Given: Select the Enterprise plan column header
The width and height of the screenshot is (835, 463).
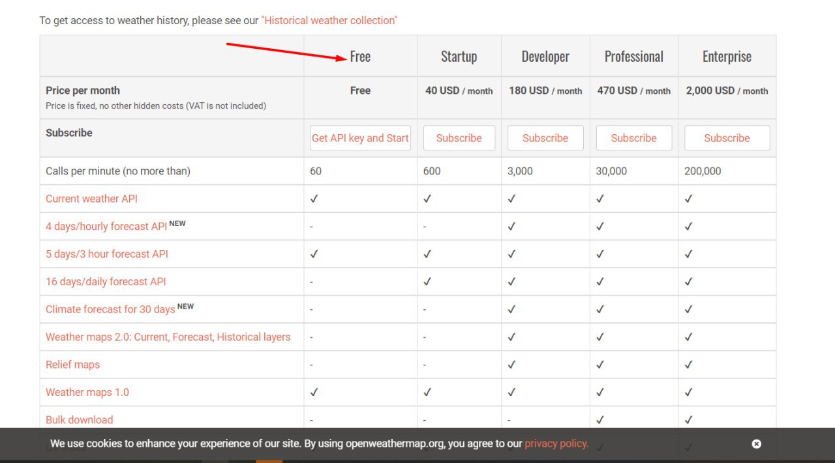Looking at the screenshot, I should click(727, 57).
